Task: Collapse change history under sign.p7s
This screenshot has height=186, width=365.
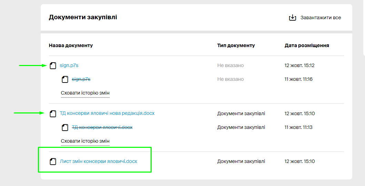Action: 85,93
